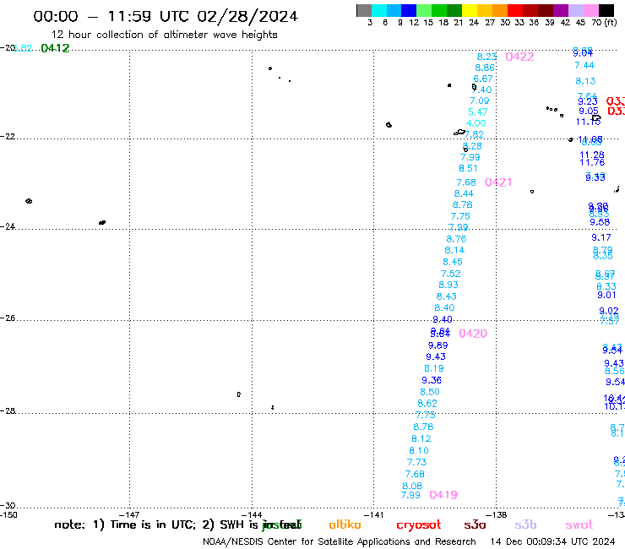
Task: Click the wave height value 8.51
Action: pyautogui.click(x=468, y=168)
